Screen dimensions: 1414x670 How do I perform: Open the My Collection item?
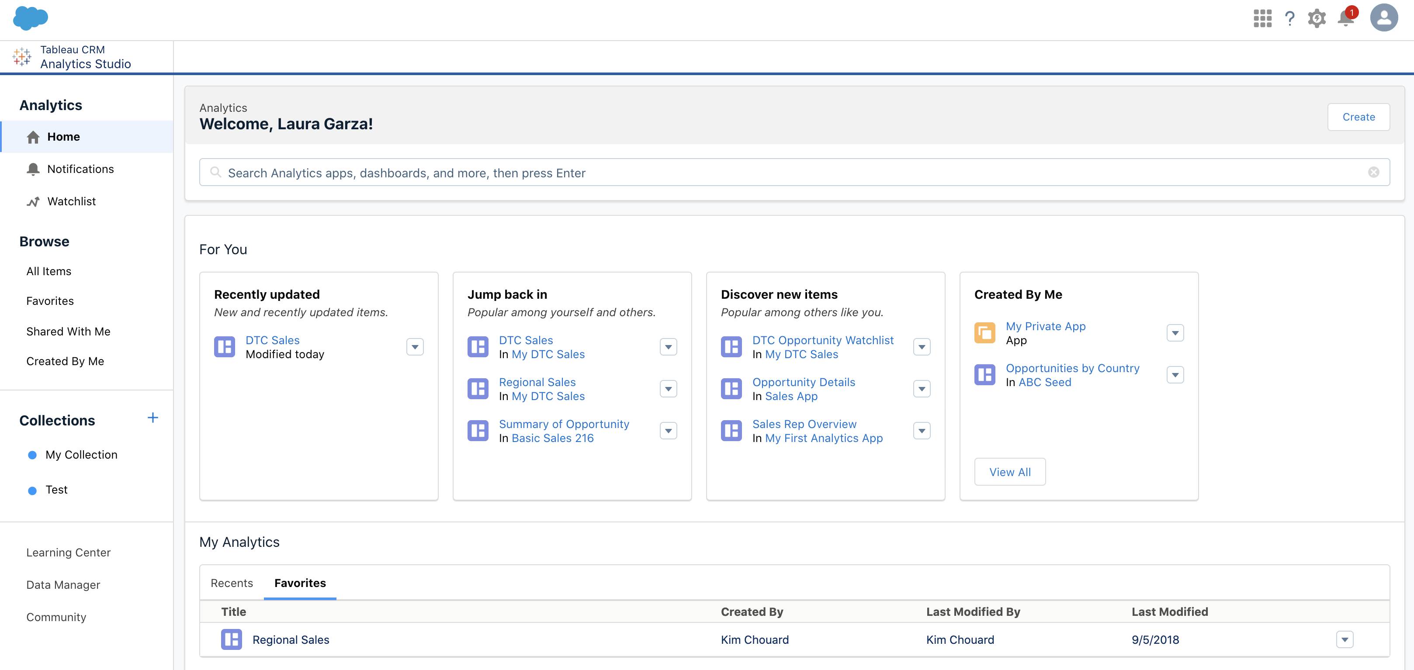[x=82, y=456]
